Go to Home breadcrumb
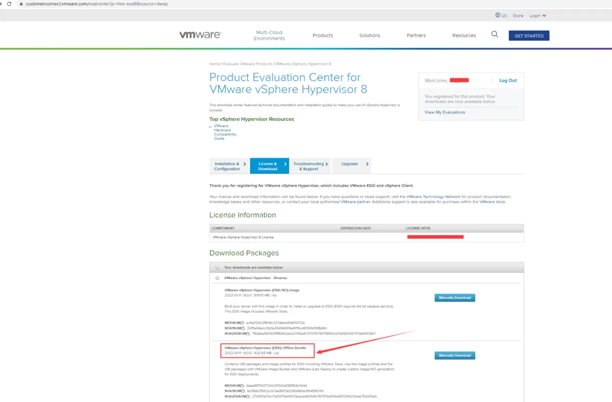 pos(215,64)
